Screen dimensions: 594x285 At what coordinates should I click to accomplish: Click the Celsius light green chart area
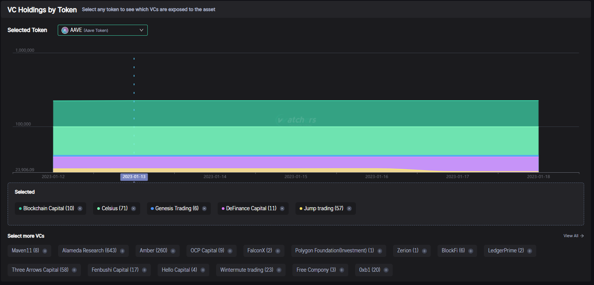pyautogui.click(x=295, y=140)
